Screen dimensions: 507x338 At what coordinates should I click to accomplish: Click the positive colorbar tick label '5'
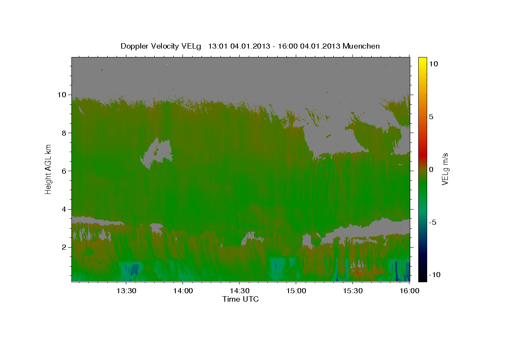(431, 117)
